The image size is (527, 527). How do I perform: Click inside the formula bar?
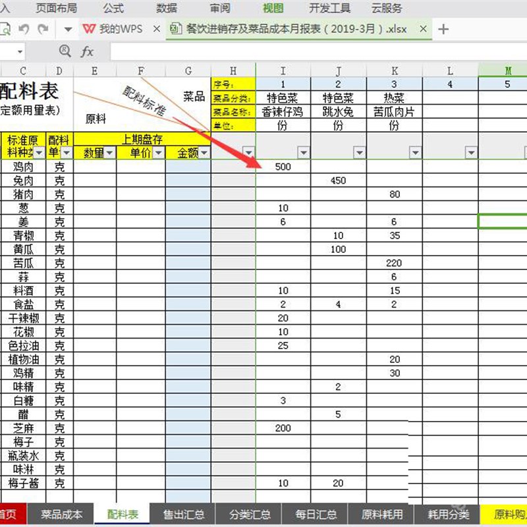point(263,51)
